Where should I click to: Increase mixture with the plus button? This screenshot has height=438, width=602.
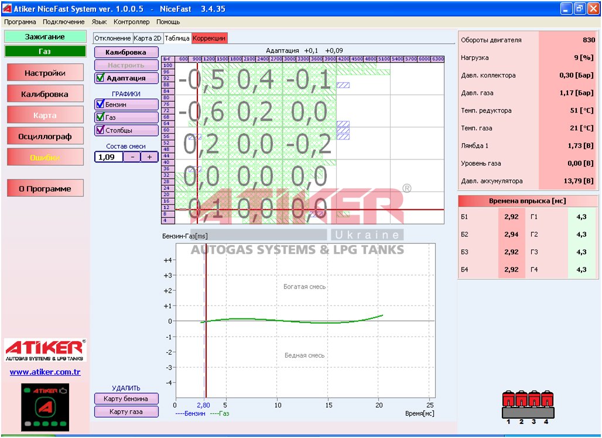pyautogui.click(x=149, y=157)
